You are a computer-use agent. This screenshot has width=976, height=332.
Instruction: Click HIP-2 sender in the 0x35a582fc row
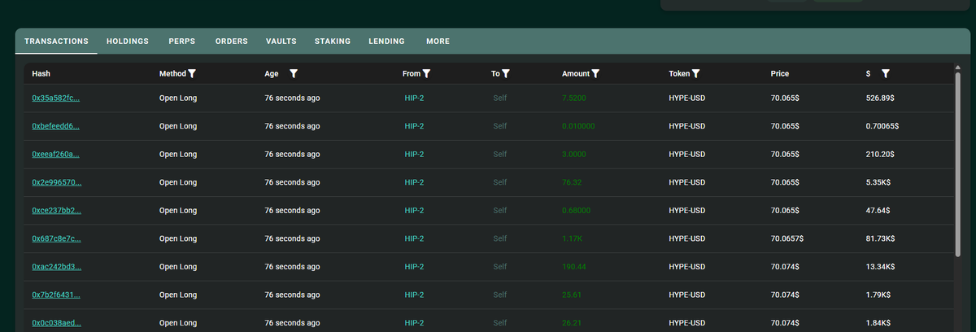click(x=414, y=98)
